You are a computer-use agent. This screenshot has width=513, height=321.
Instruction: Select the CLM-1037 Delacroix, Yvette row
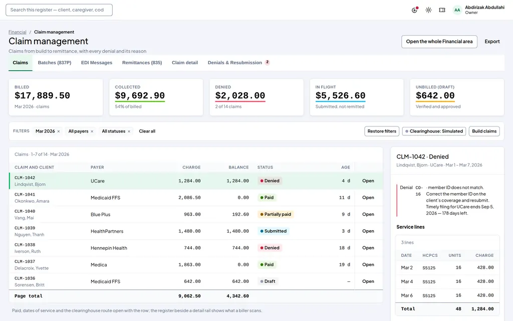196,265
